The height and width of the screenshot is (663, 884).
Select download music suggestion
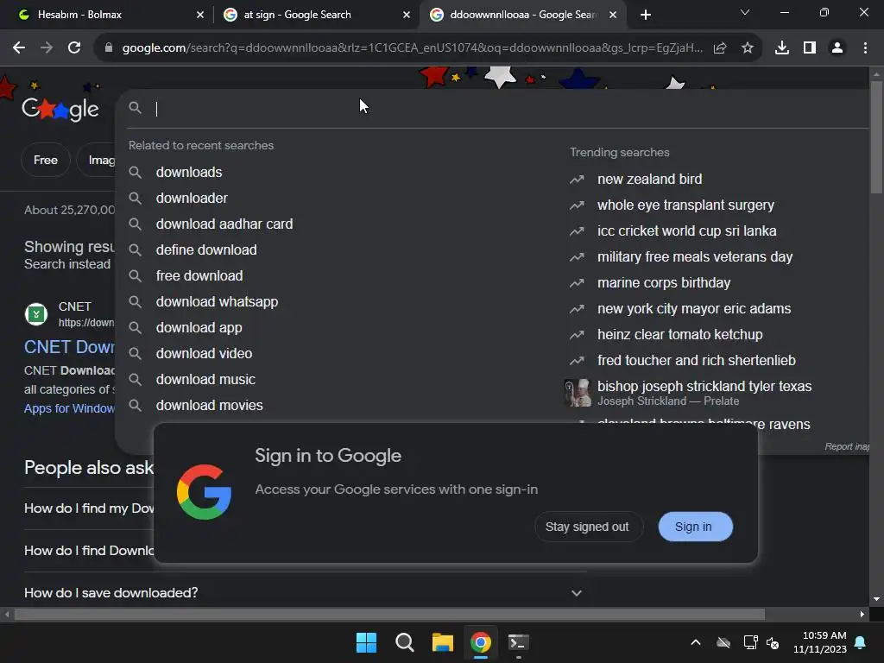tap(205, 380)
